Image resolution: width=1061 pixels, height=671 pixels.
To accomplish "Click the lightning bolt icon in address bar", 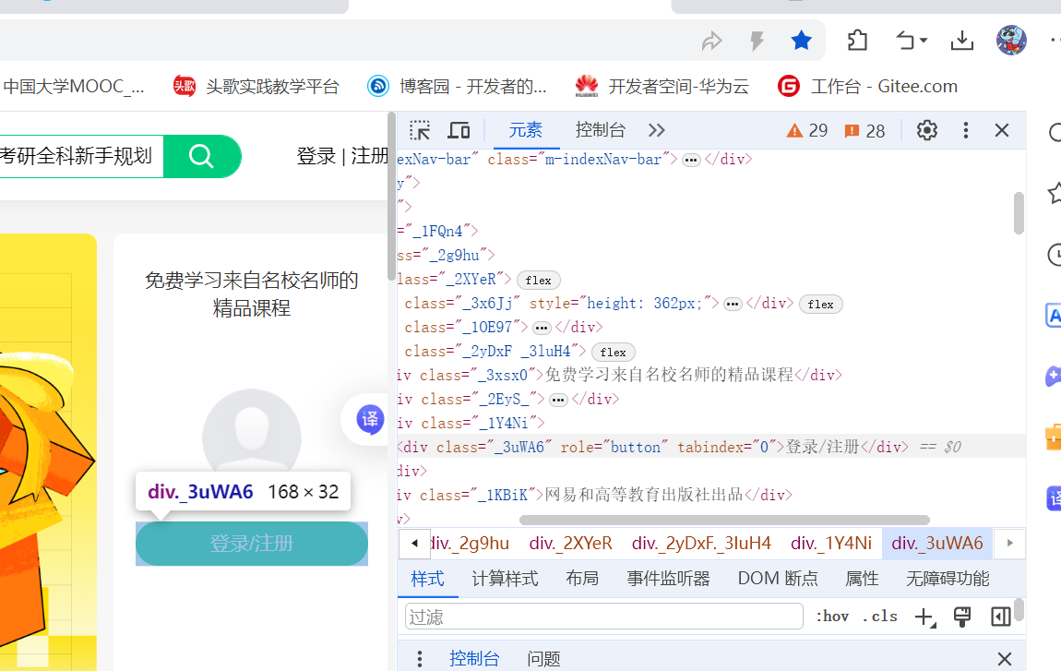I will 757,42.
